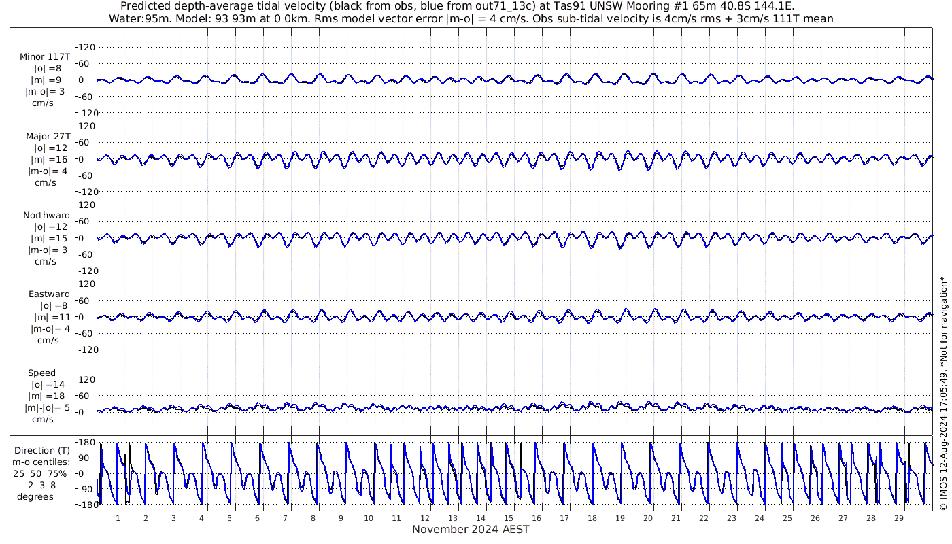Click the 'November 2024 AEST' axis title
Viewport: 952px width, 544px height.
[x=471, y=530]
